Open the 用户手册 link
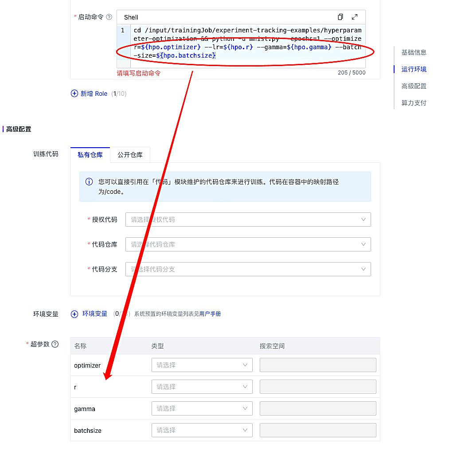Viewport: 469px width, 451px height. (210, 314)
